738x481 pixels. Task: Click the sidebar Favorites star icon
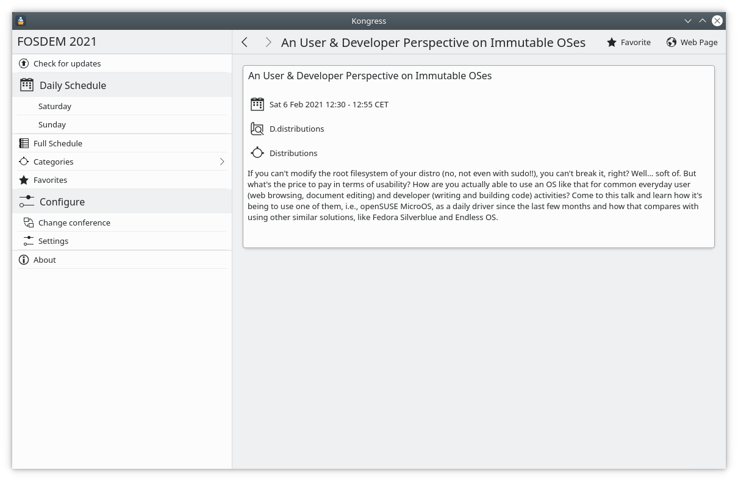[x=24, y=180]
